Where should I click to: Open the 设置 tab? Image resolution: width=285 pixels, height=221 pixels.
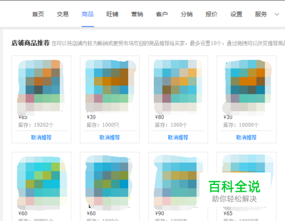236,14
